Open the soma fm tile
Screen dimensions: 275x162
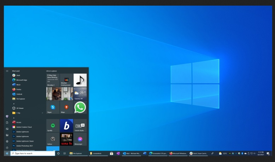pyautogui.click(x=66, y=139)
